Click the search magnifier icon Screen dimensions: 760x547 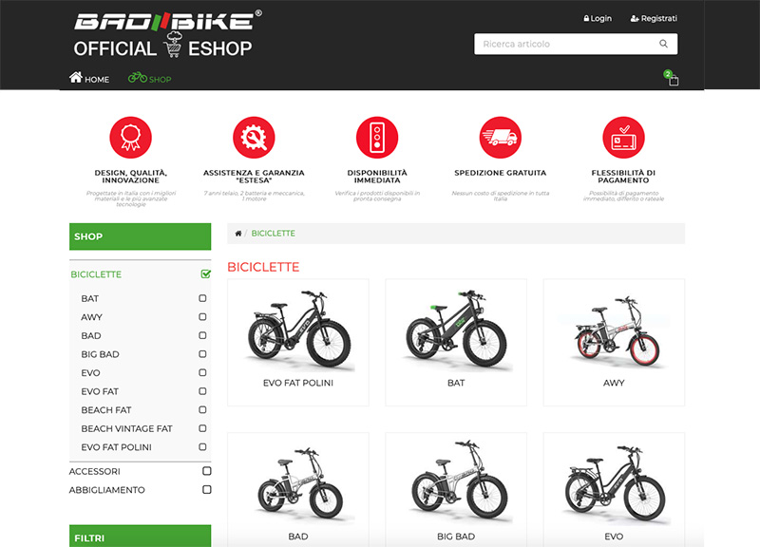point(663,44)
